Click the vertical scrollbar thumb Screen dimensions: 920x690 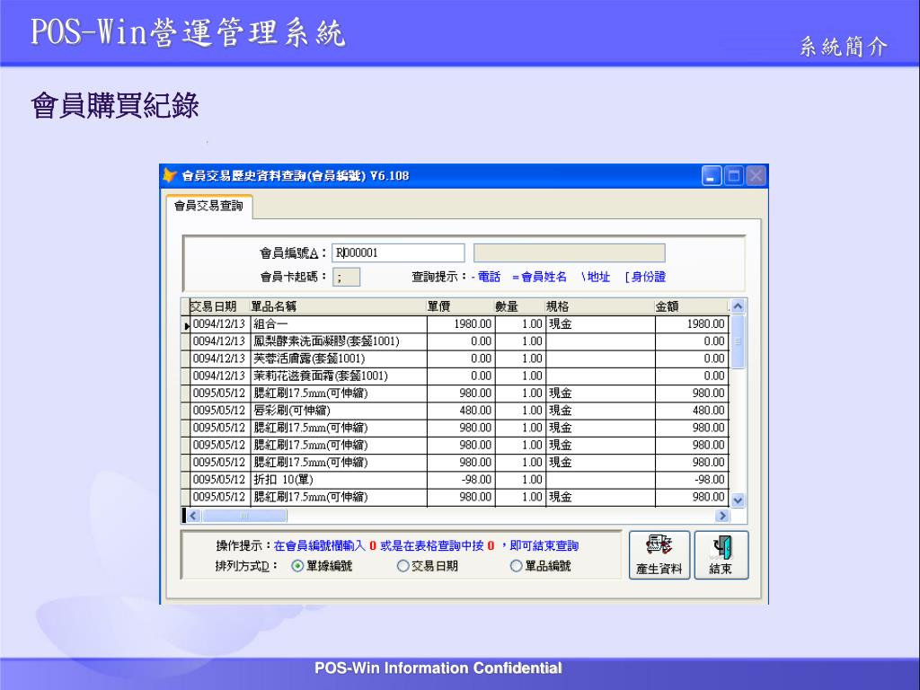739,341
